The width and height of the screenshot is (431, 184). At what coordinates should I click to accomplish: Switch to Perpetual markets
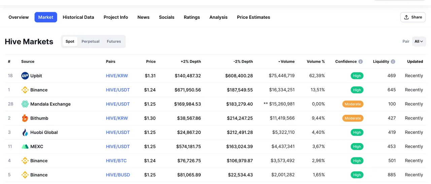coord(91,42)
